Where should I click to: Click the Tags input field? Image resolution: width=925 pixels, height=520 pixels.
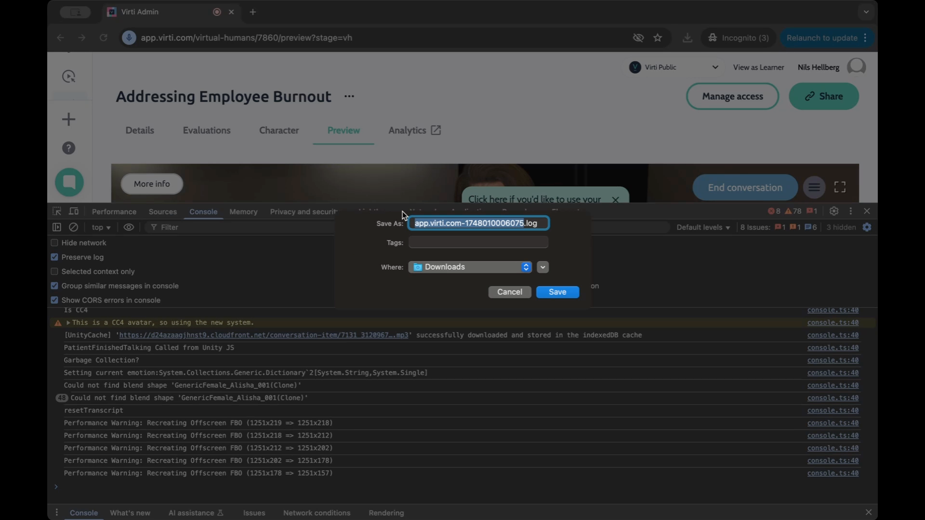478,243
